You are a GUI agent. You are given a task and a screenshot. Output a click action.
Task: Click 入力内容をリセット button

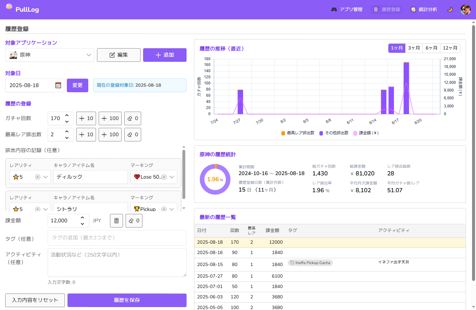[35, 300]
